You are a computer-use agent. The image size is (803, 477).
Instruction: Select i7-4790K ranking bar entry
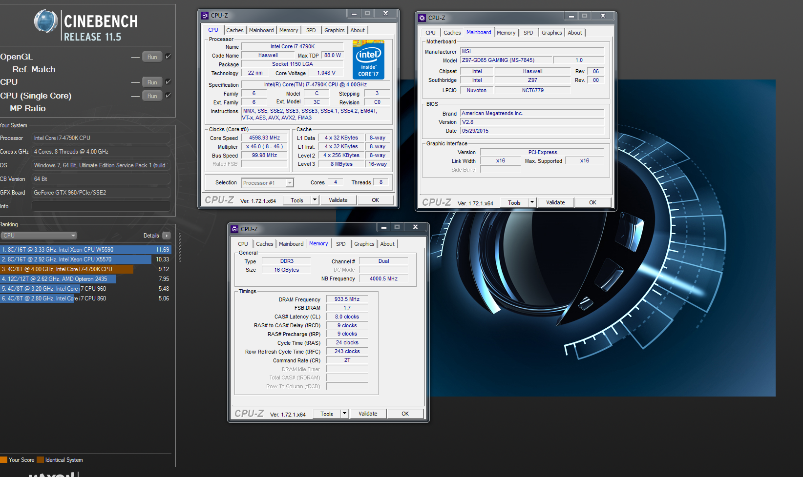coord(66,269)
